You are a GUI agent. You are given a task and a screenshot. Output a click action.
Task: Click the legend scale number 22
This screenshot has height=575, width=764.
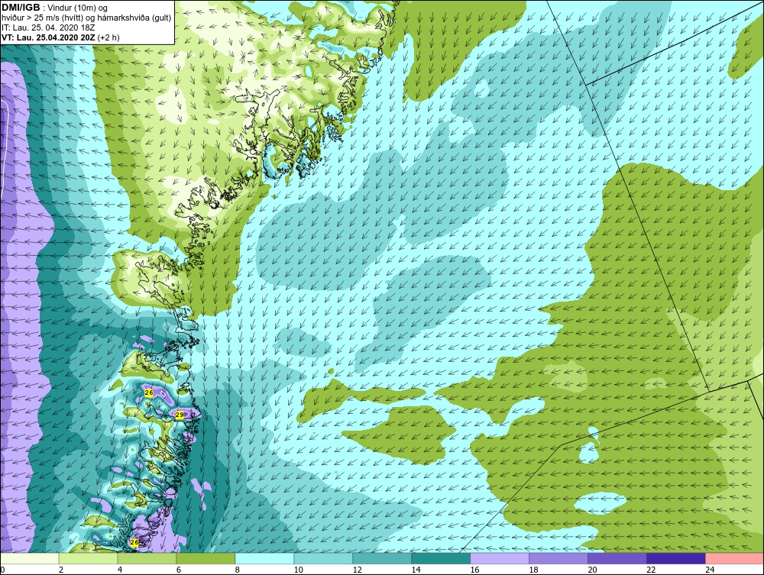651,570
